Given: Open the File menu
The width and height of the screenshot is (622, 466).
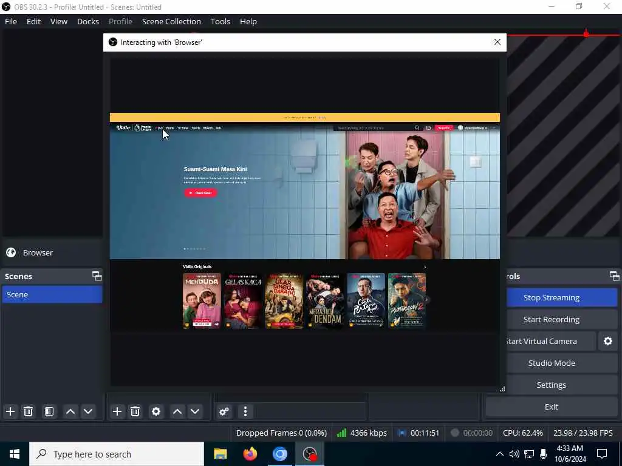Looking at the screenshot, I should (x=11, y=21).
